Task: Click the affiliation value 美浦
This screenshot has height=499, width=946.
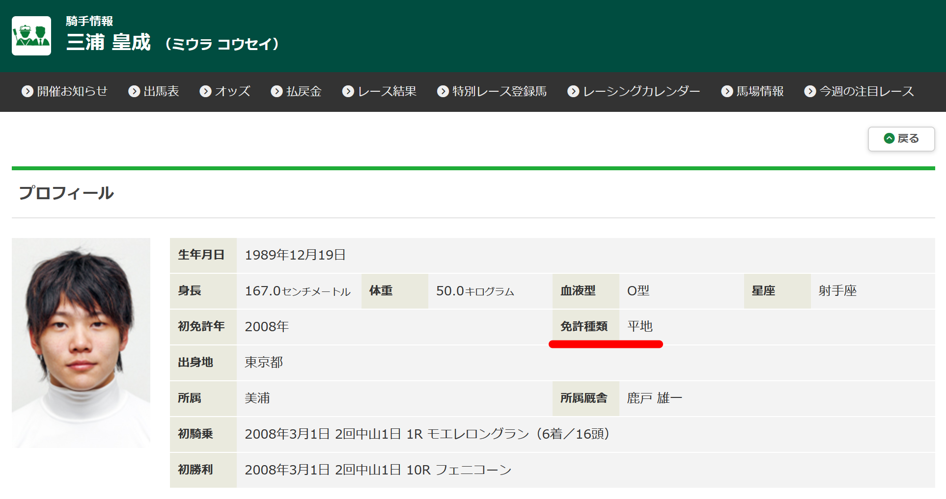Action: click(x=257, y=398)
